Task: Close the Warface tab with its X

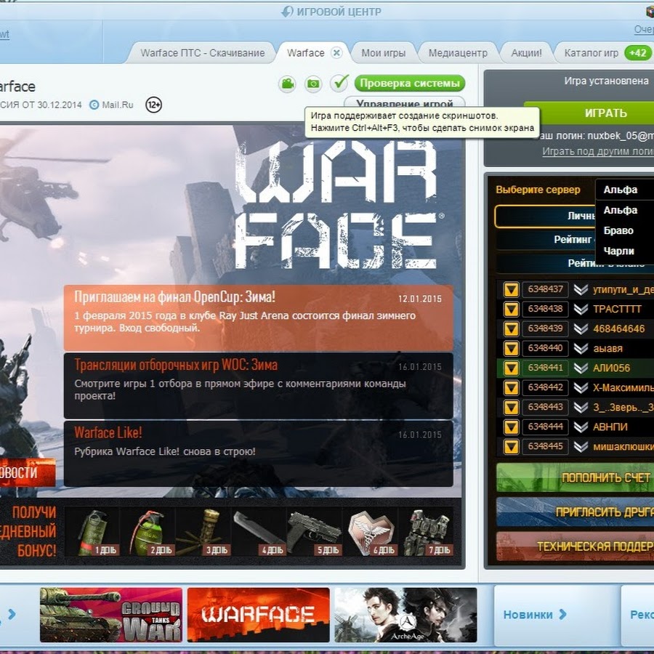Action: pos(336,53)
